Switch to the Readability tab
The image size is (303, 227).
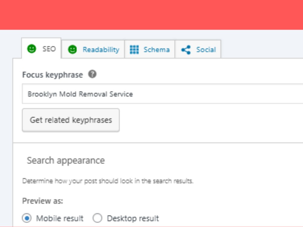pyautogui.click(x=93, y=49)
